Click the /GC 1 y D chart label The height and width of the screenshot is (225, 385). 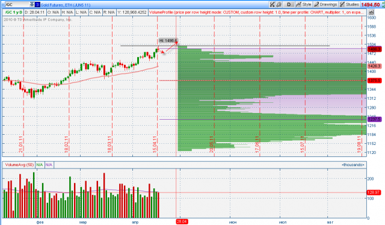(14, 12)
